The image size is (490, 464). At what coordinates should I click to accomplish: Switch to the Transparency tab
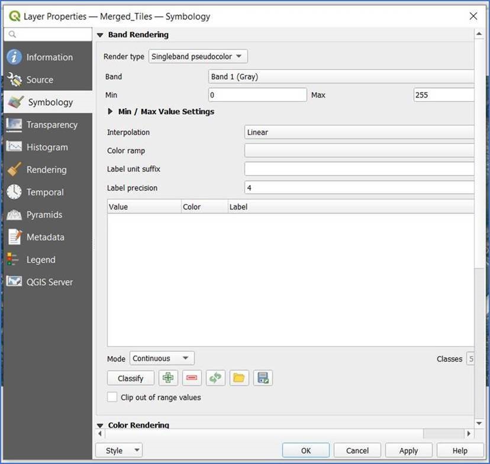point(48,125)
